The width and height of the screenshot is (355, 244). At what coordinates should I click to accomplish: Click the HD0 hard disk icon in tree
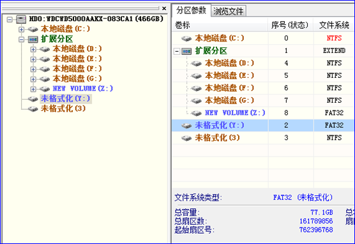point(21,19)
